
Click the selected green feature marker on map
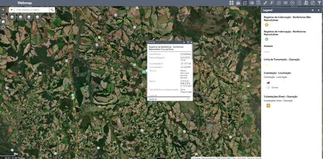[144, 71]
